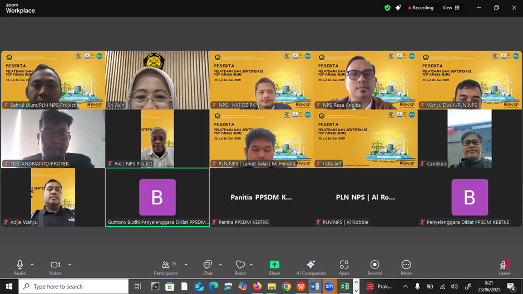The width and height of the screenshot is (523, 294).
Task: Select Sri Asih's video tile
Action: 157,80
